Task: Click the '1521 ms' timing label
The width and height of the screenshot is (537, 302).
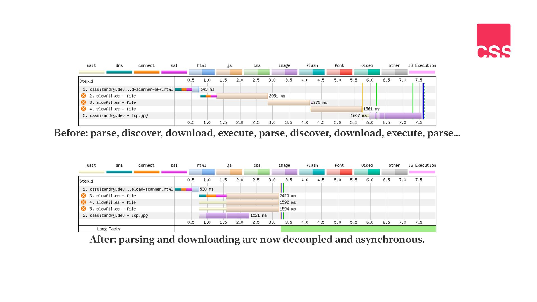Action: 258,215
